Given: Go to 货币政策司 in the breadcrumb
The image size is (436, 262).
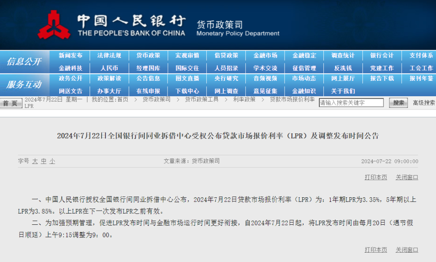Looking at the screenshot, I should (x=156, y=99).
